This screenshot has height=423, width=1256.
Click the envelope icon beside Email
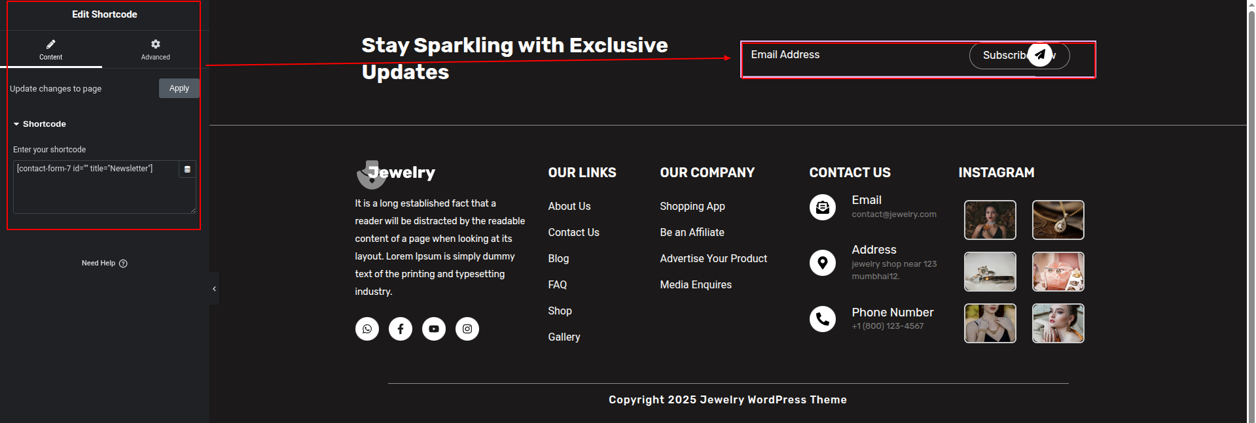(823, 207)
